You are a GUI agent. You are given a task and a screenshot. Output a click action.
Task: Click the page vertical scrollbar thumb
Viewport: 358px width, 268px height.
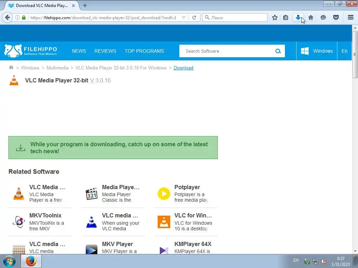pyautogui.click(x=355, y=55)
